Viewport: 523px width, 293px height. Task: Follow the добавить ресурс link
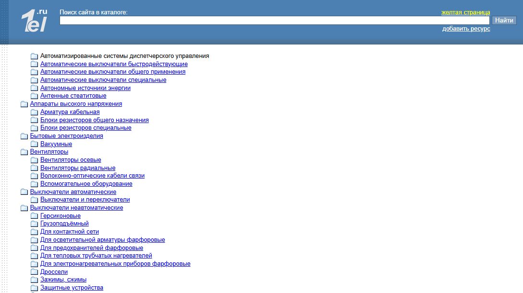(x=466, y=29)
